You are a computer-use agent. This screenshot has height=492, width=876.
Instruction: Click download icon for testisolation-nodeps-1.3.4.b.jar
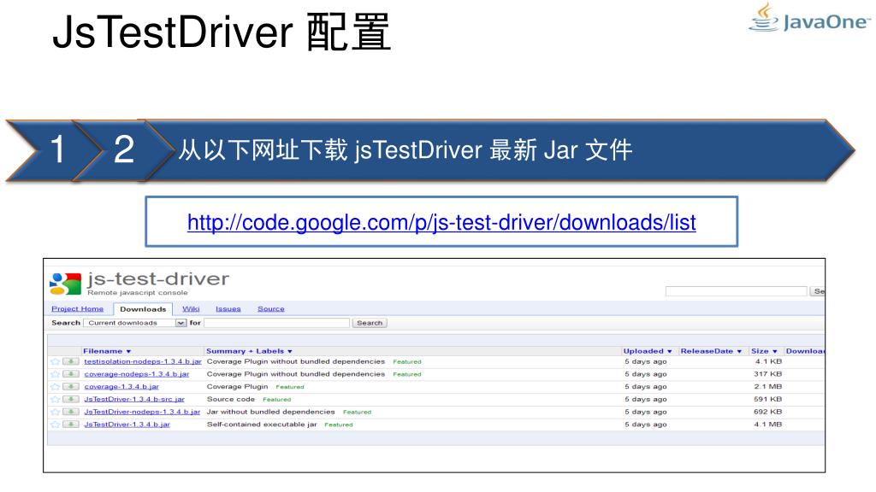[71, 361]
